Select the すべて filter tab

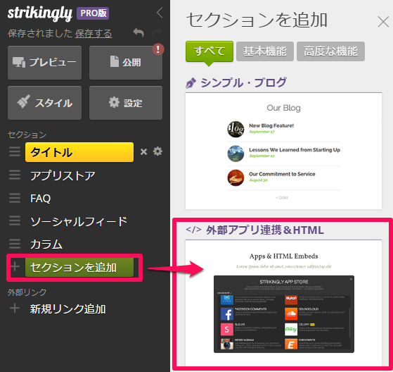pos(210,51)
